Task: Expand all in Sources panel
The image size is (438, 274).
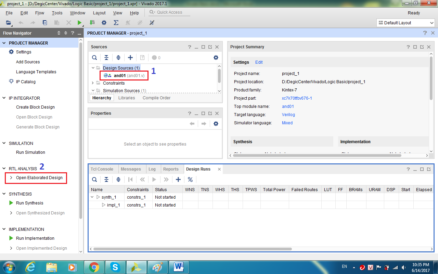Action: (118, 58)
